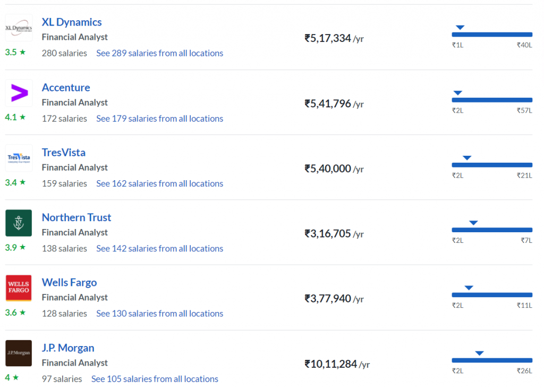Screen dimensions: 544x388
Task: See 130 salaries from all locations
Action: pyautogui.click(x=159, y=314)
